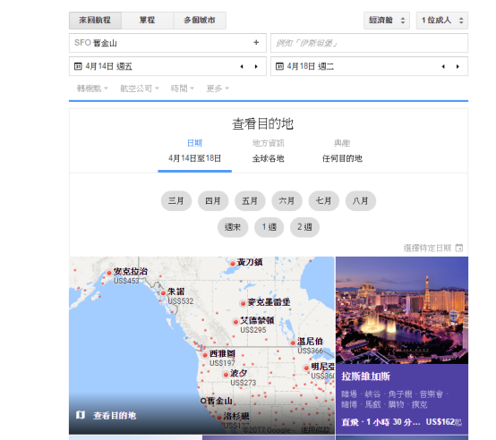The height and width of the screenshot is (440, 496).
Task: Expand the 航空公司 airline filter
Action: [140, 89]
